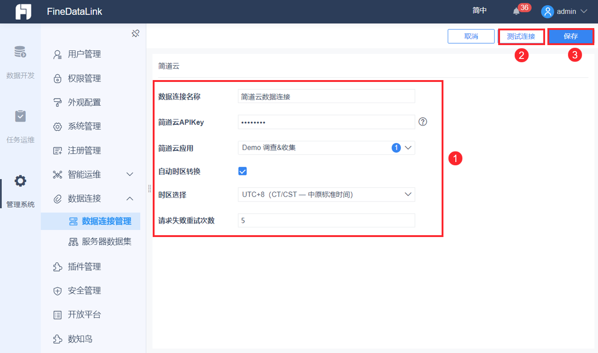The width and height of the screenshot is (598, 353).
Task: Click the 取消 button
Action: click(x=471, y=36)
